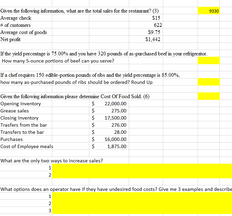Viewport: 232px width, 216px height.
Task: Select the yellow answer cell for beef portions
Action: point(209,61)
